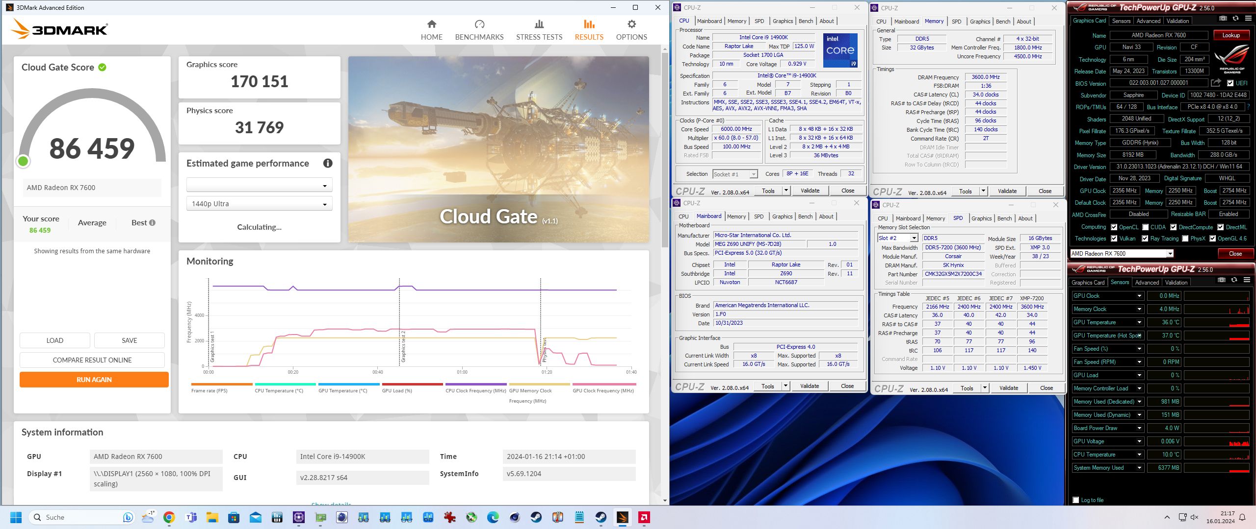
Task: Open Microsoft Store from the taskbar
Action: (x=234, y=517)
